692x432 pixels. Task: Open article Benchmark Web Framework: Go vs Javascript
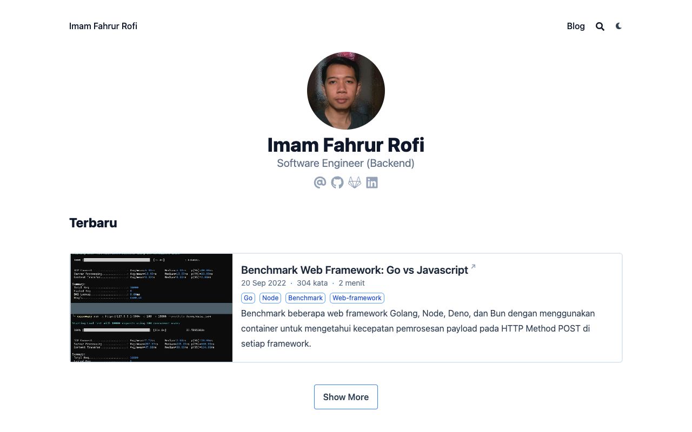354,270
